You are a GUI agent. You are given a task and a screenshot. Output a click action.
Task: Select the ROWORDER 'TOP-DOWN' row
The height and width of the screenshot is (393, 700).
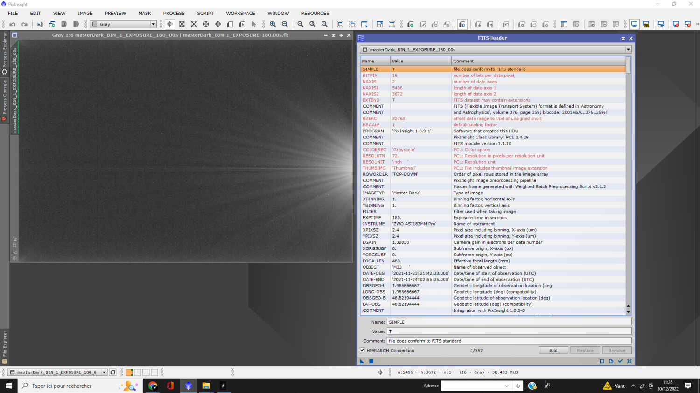493,174
